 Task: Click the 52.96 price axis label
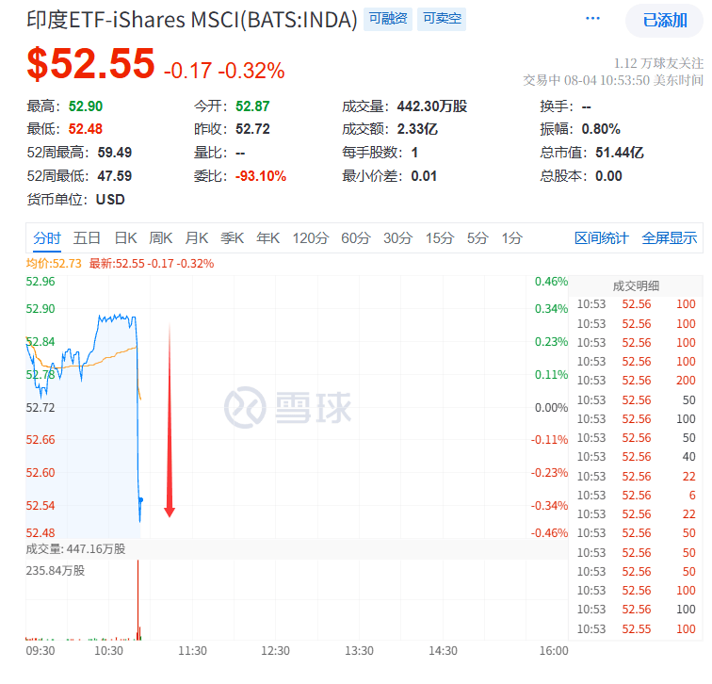(x=40, y=282)
